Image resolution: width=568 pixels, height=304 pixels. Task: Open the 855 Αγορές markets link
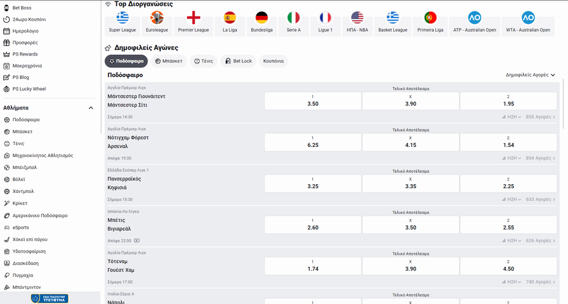tap(540, 117)
